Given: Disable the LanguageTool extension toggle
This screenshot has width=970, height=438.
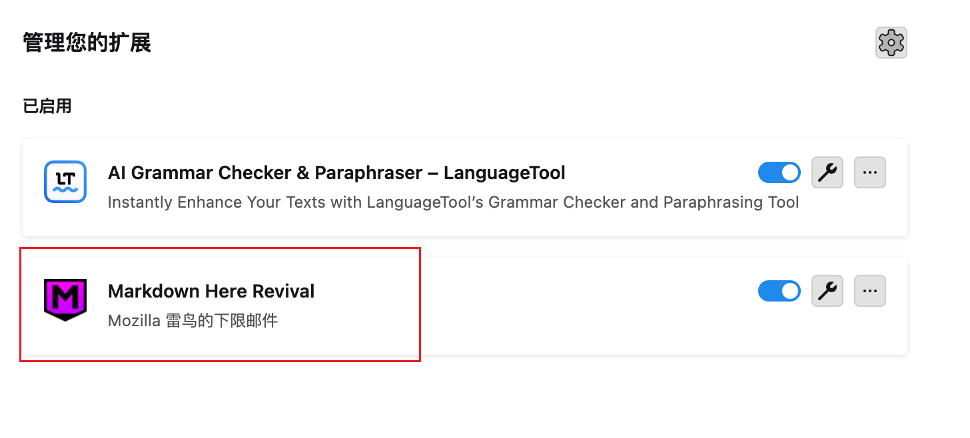Looking at the screenshot, I should (779, 173).
